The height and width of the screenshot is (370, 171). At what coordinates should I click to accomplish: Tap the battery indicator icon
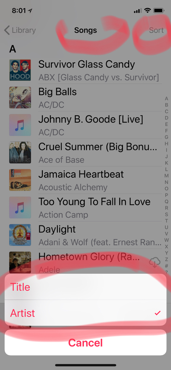point(159,10)
